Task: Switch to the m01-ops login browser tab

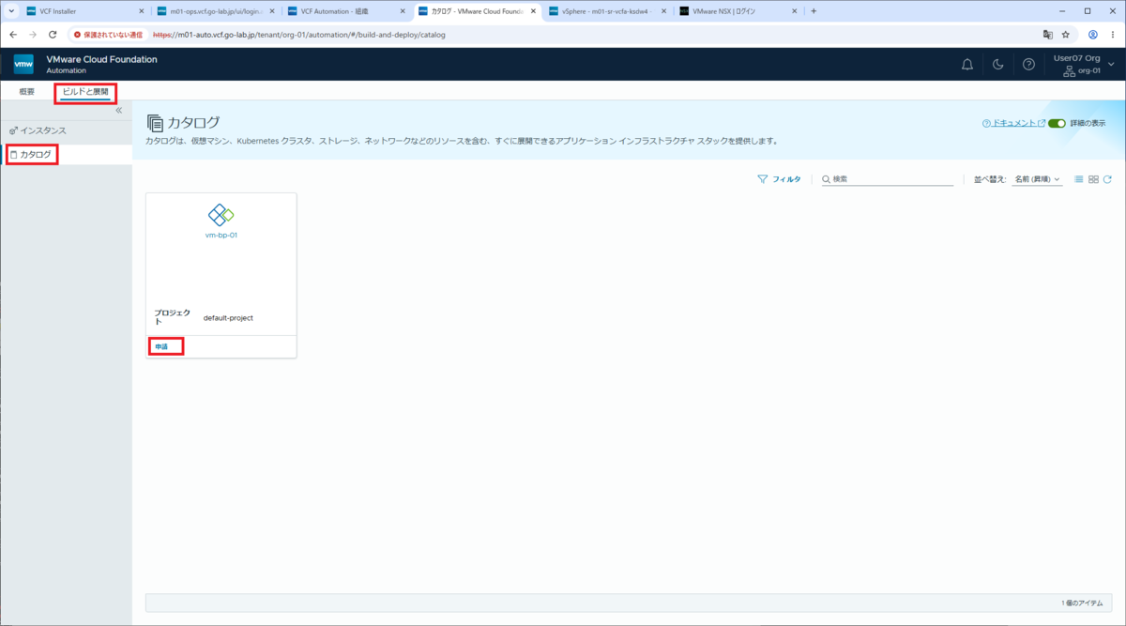Action: click(216, 11)
